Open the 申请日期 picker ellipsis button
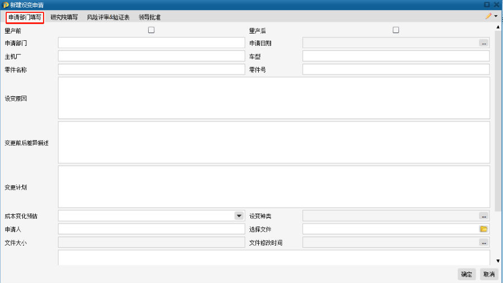This screenshot has width=503, height=283. pyautogui.click(x=484, y=43)
